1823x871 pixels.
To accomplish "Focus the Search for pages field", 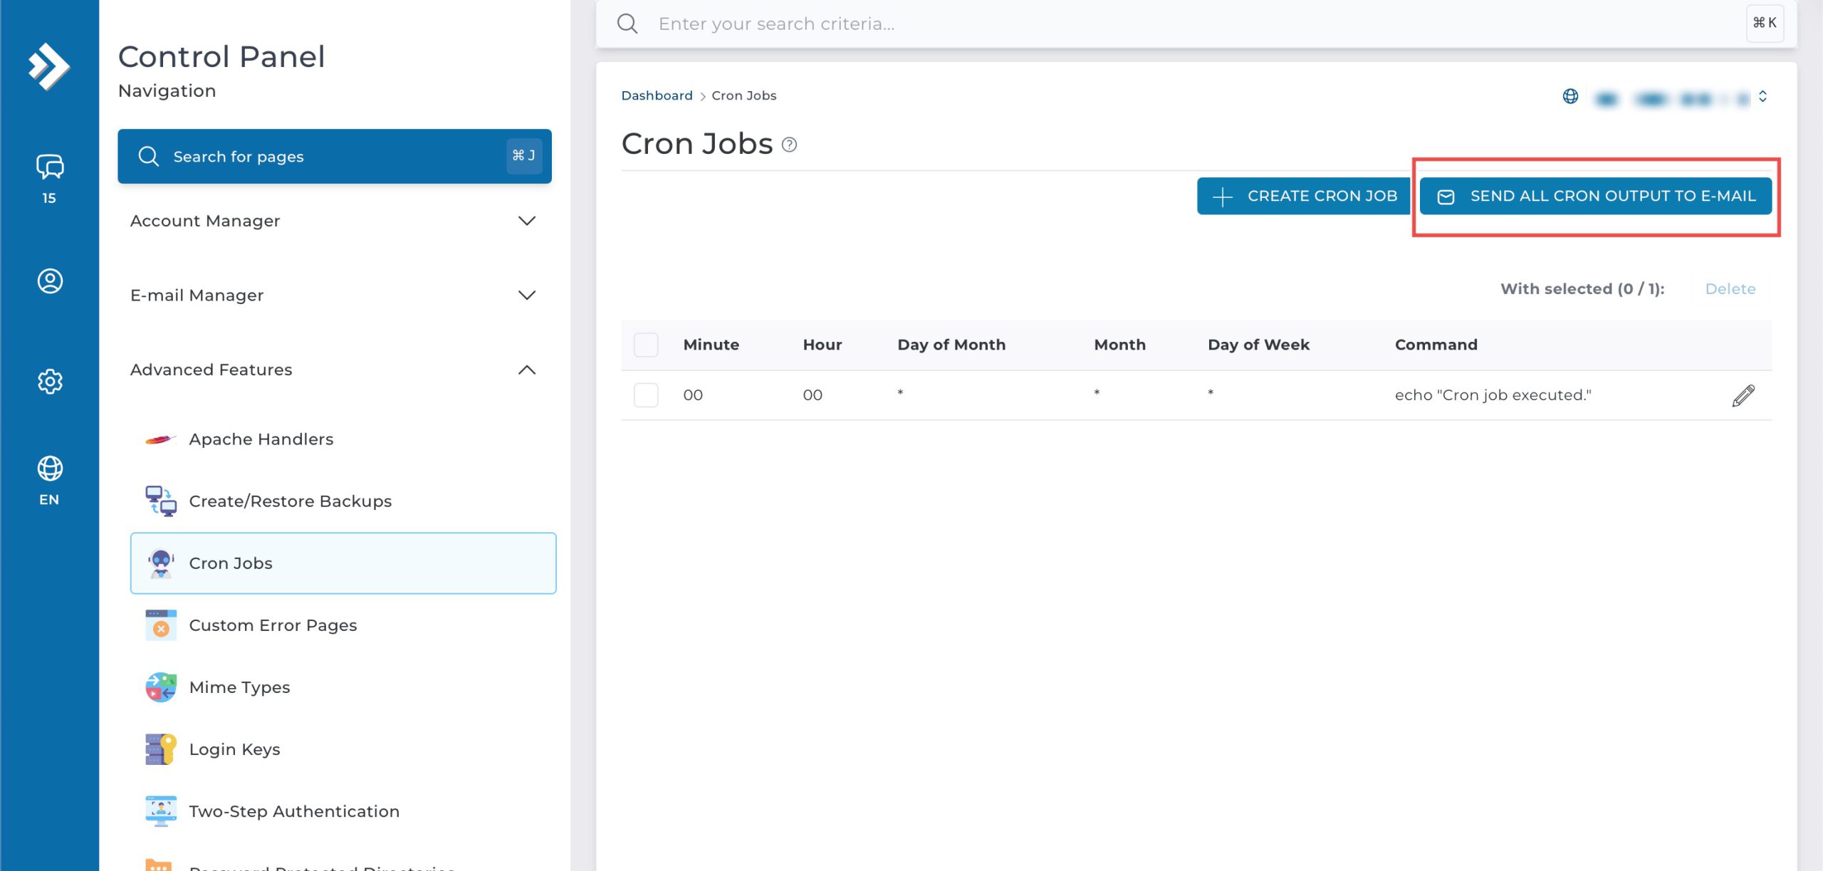I will pyautogui.click(x=334, y=157).
